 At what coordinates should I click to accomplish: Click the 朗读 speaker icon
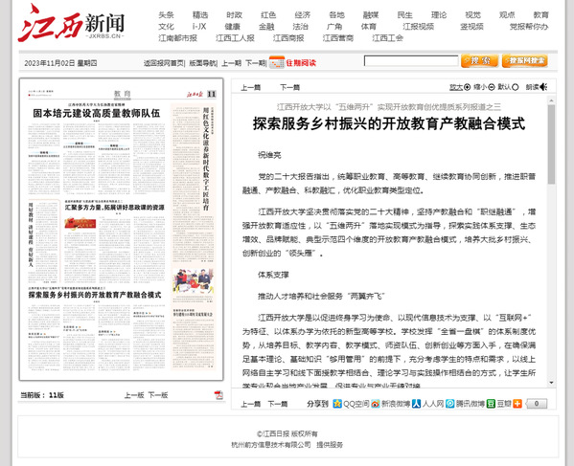point(543,87)
